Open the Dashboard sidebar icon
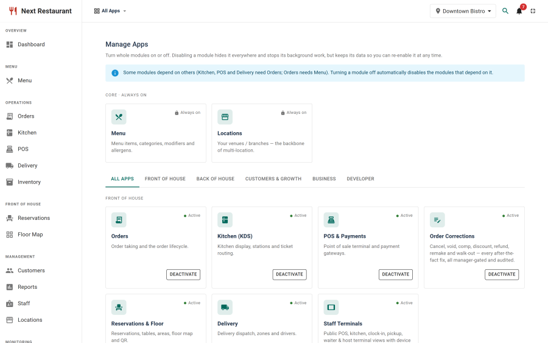 click(10, 44)
